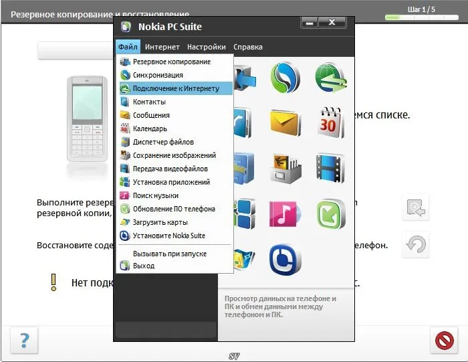This screenshot has width=468, height=362.
Task: Click the Nokia PC Suite title logo
Action: (126, 27)
